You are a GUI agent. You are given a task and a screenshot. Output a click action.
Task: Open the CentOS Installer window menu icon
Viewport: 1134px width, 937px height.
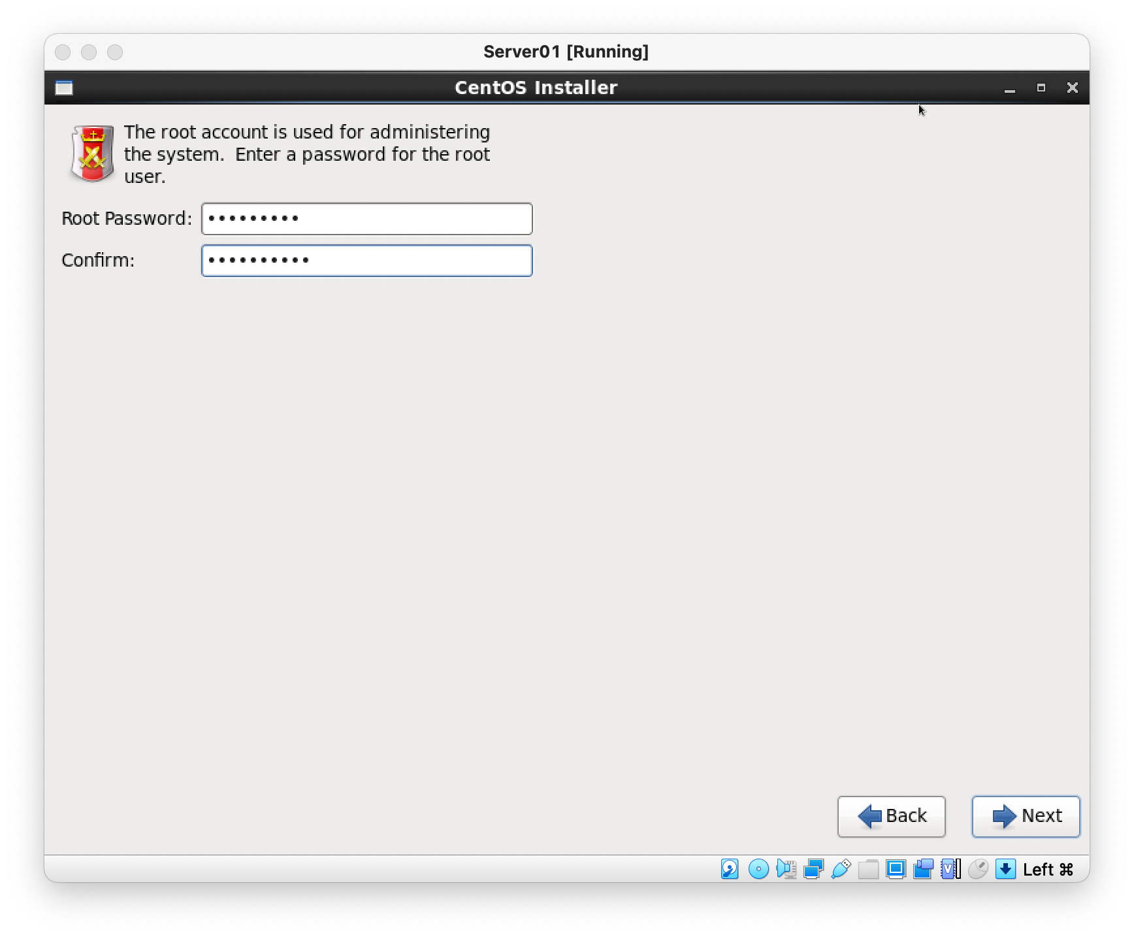(x=64, y=88)
